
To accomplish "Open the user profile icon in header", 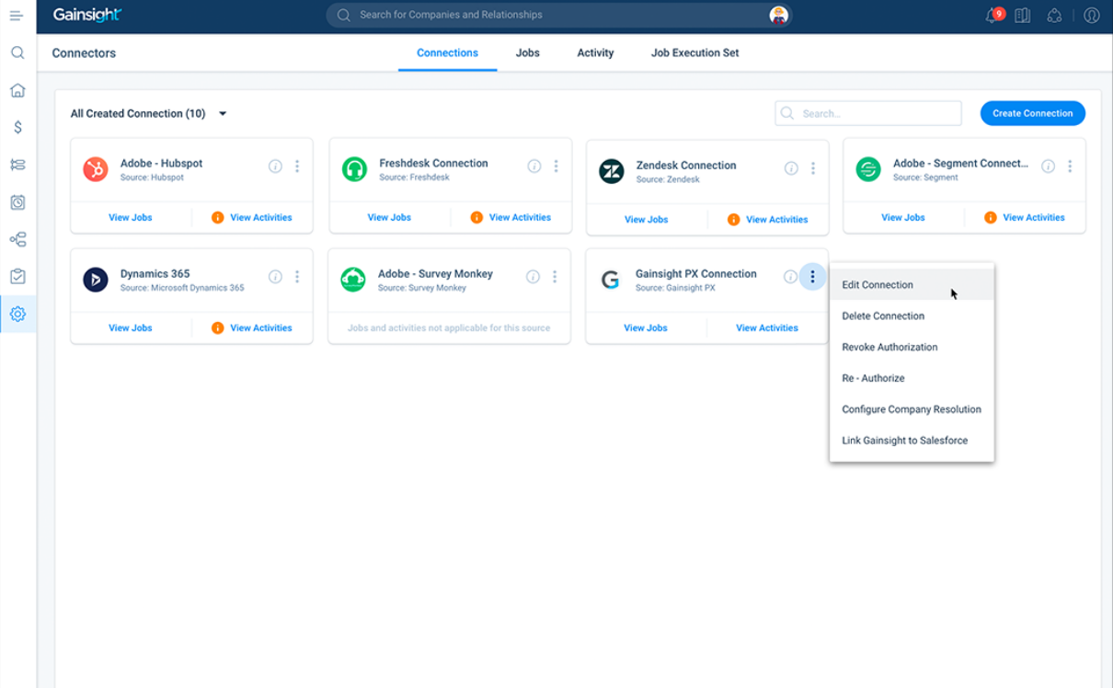I will 1091,16.
